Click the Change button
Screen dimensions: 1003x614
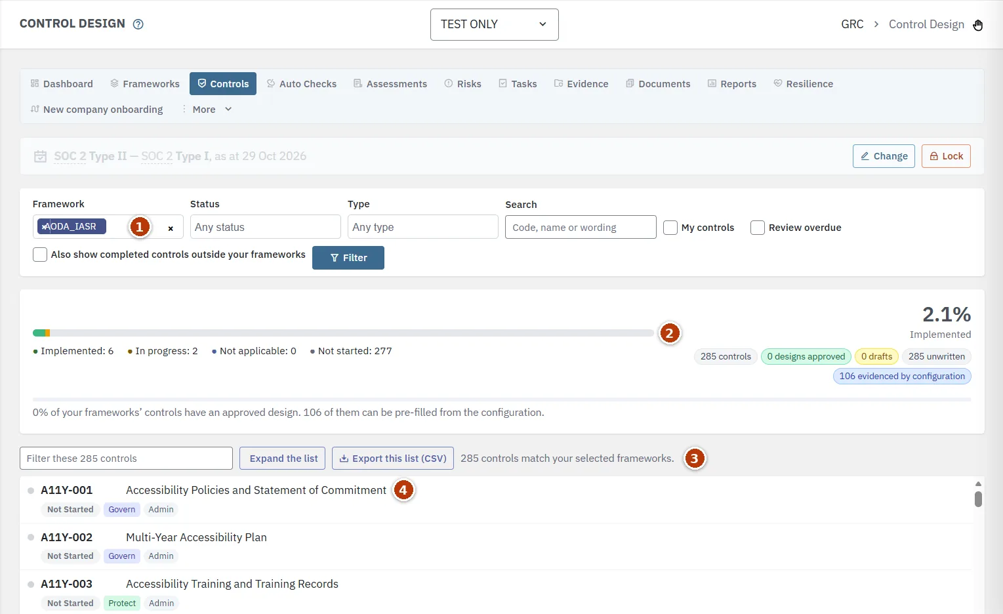pos(884,156)
